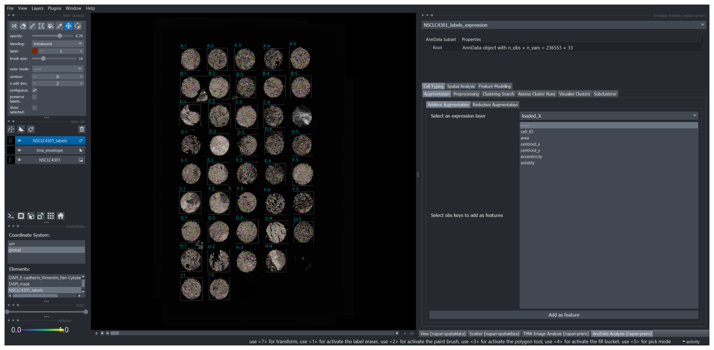This screenshot has height=350, width=714.
Task: Click the transpose dimensions button
Action: click(x=40, y=216)
